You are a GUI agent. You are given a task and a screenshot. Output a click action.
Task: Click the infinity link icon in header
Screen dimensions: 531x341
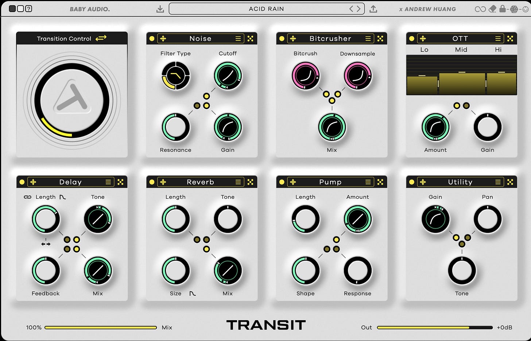coord(480,9)
